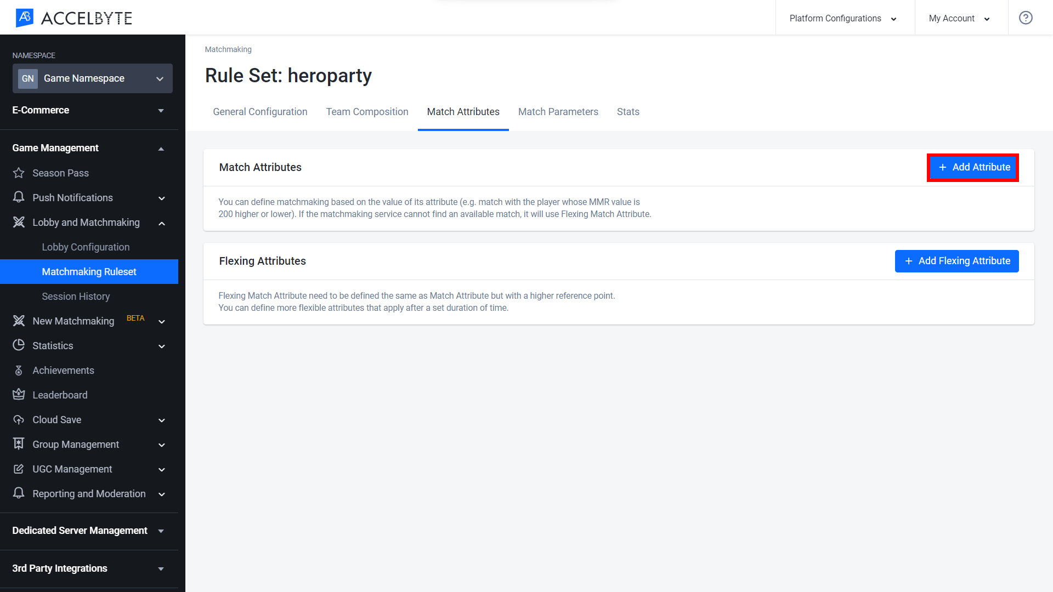
Task: Click the Statistics clock icon in sidebar
Action: click(20, 345)
